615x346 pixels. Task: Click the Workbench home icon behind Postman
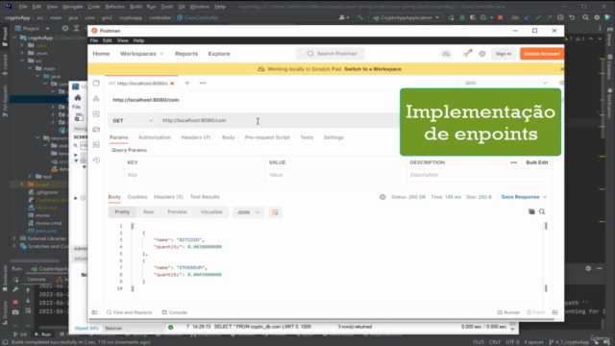78,98
